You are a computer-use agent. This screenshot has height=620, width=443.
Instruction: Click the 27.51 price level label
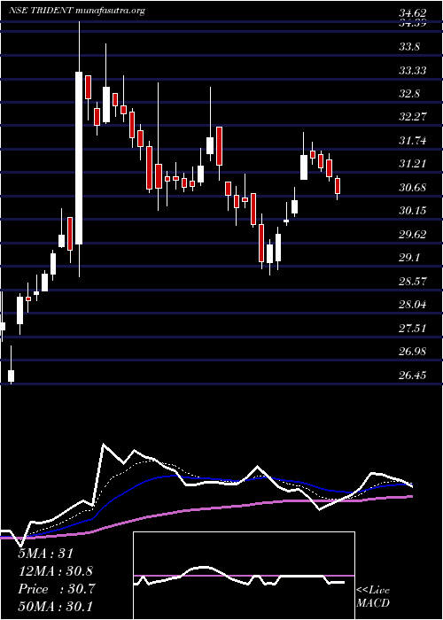click(413, 329)
